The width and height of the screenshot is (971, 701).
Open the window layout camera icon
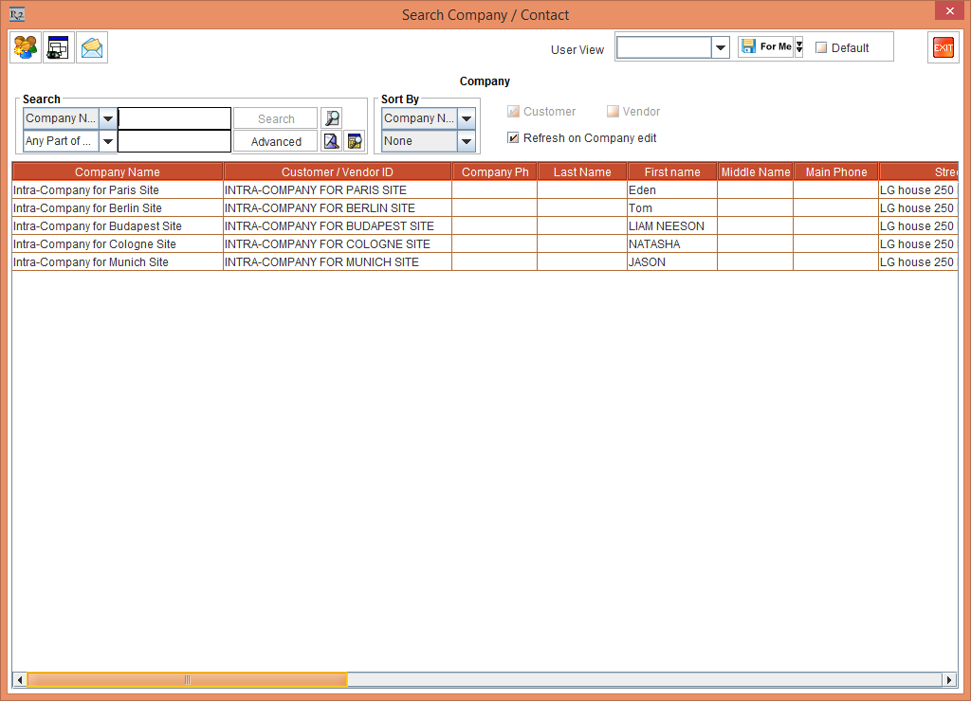(59, 47)
